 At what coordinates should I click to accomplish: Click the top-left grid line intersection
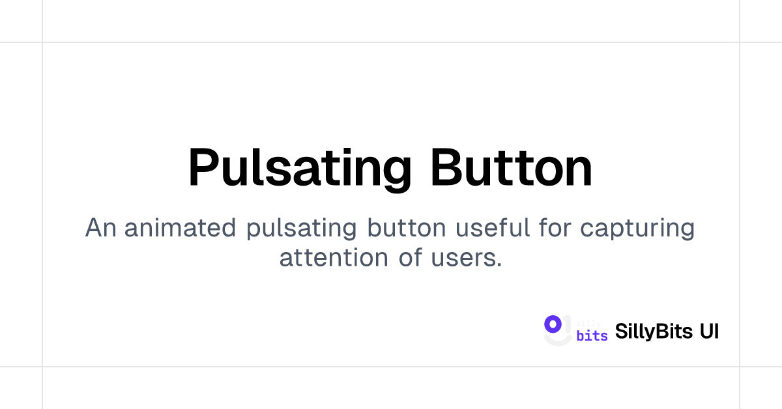point(42,42)
